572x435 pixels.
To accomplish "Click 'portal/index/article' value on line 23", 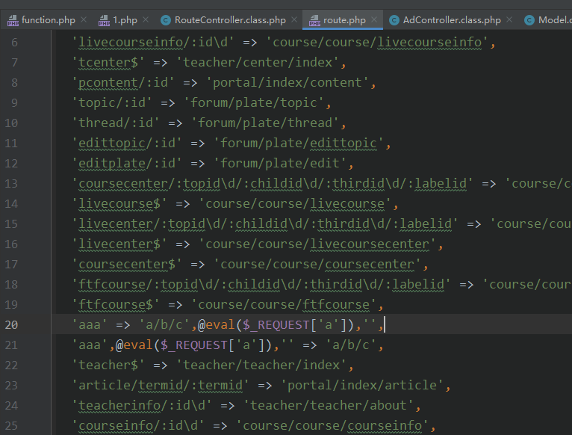I will click(362, 386).
